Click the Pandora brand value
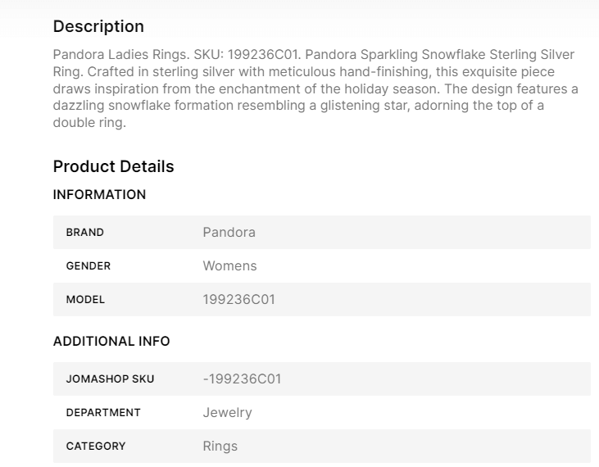The width and height of the screenshot is (599, 467). coord(229,233)
